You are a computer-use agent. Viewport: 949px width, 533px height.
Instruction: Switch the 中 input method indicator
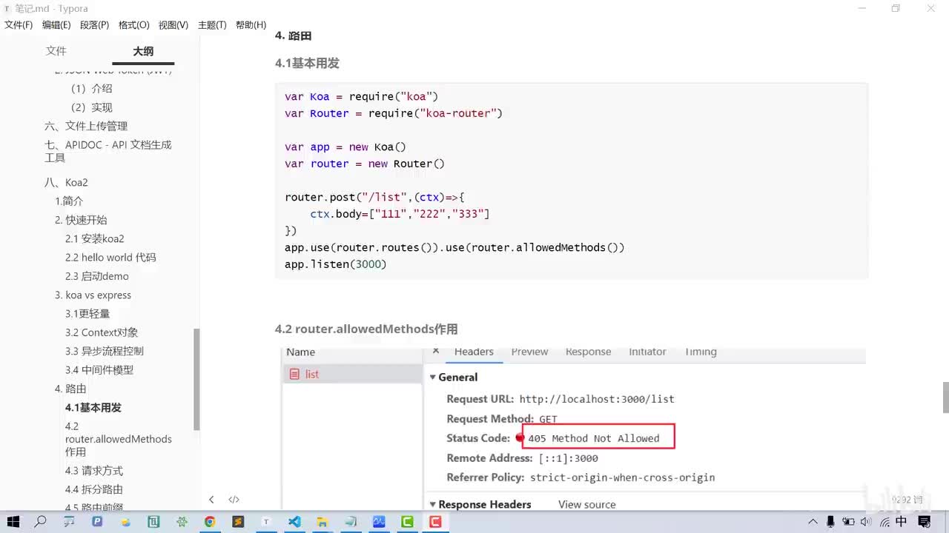click(902, 522)
